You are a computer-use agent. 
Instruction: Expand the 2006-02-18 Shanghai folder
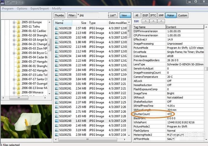point(14,36)
